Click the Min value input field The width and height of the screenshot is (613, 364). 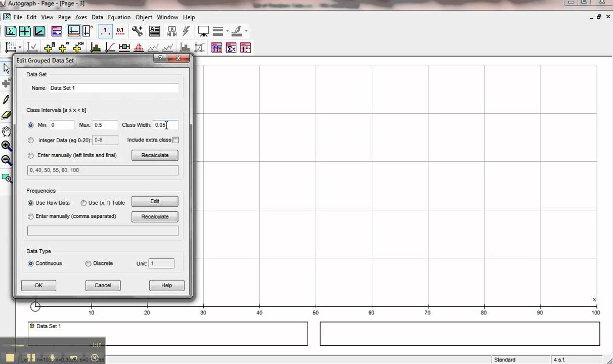62,125
